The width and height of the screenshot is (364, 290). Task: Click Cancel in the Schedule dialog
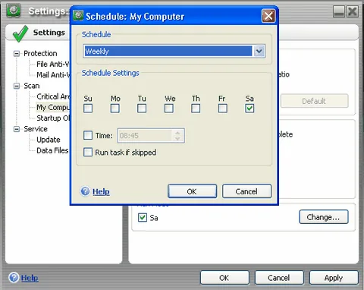point(246,191)
